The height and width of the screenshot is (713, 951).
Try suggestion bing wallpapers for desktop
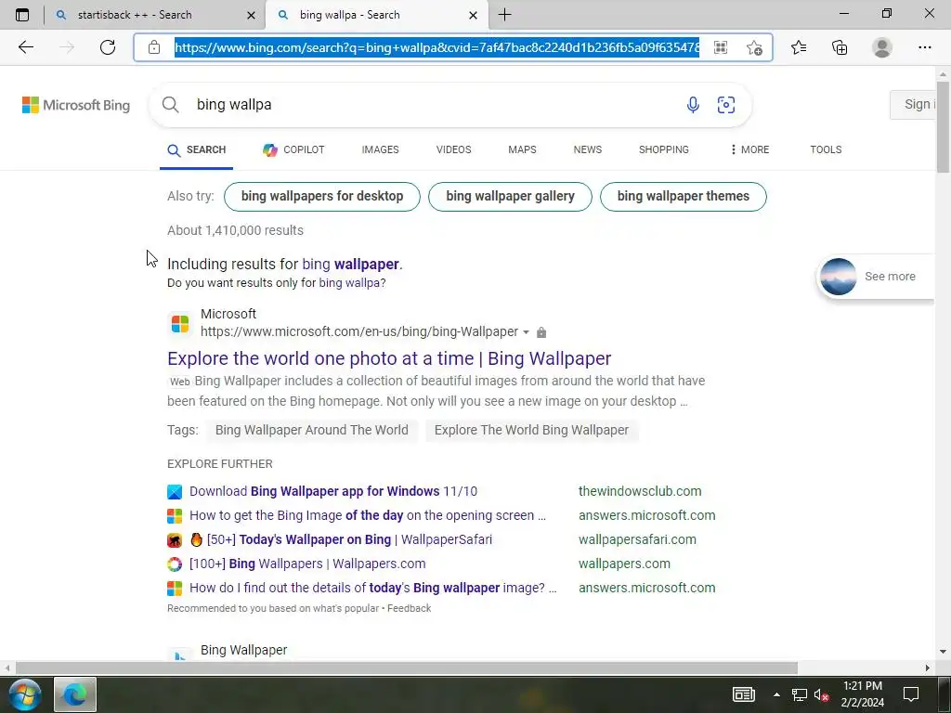322,197
